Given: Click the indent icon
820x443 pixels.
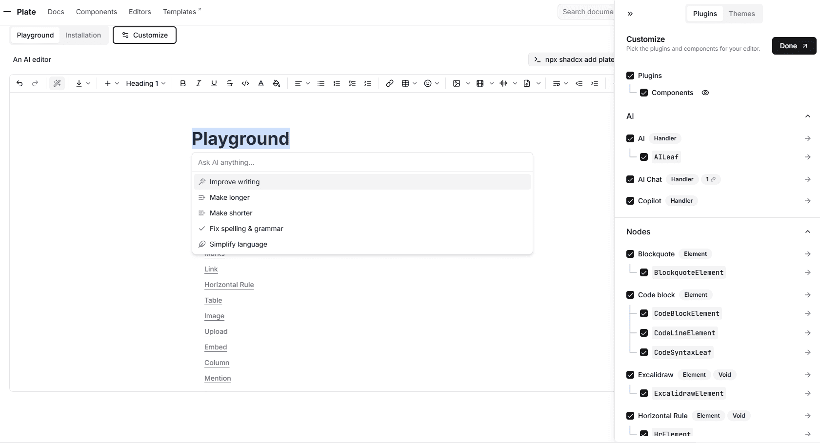Looking at the screenshot, I should [x=595, y=83].
